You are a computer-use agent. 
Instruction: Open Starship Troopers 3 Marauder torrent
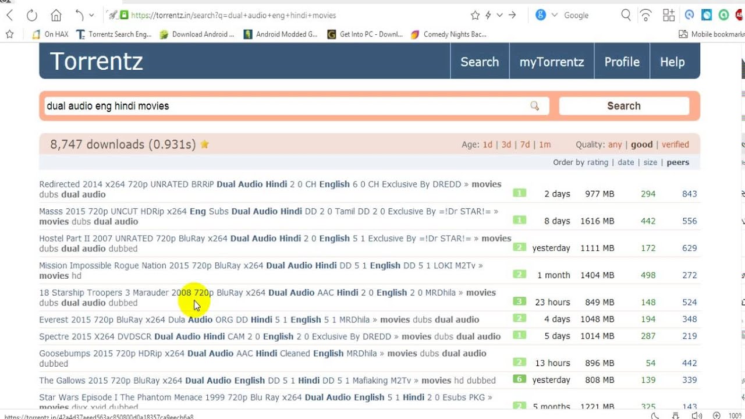(x=247, y=293)
